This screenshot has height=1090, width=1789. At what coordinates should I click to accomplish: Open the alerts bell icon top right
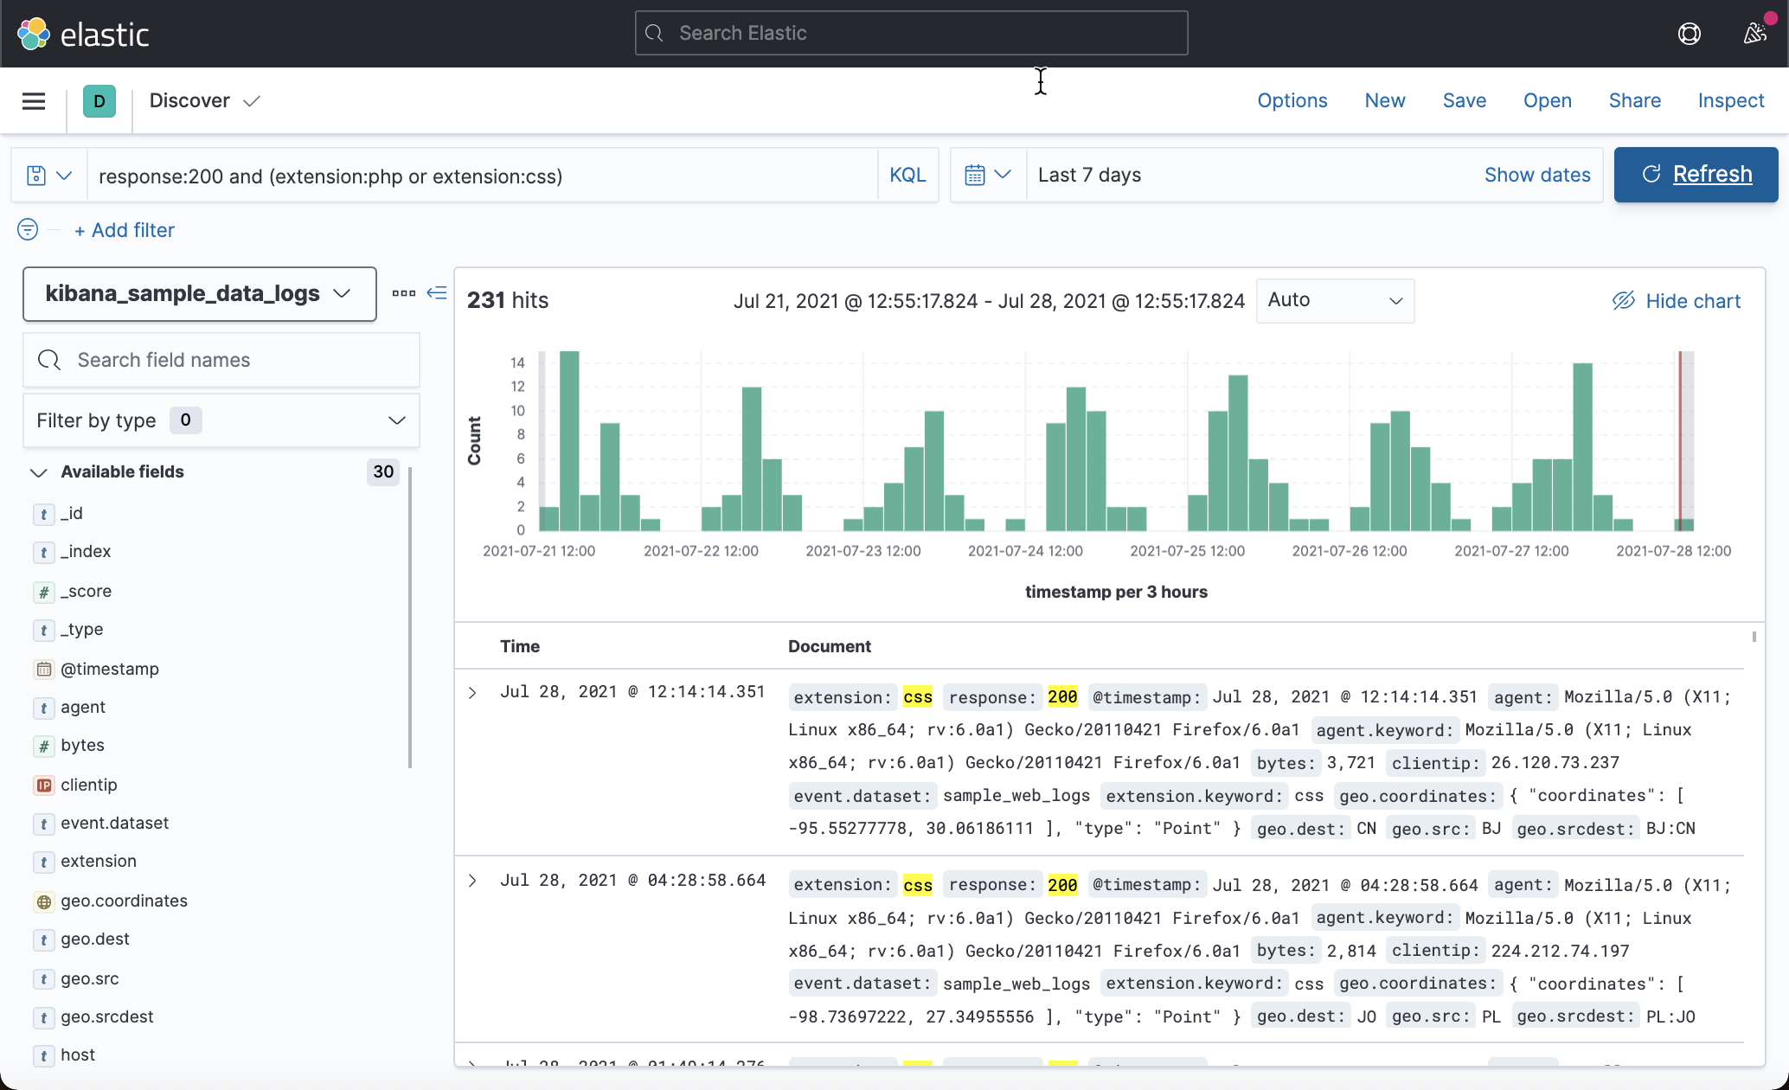point(1756,34)
